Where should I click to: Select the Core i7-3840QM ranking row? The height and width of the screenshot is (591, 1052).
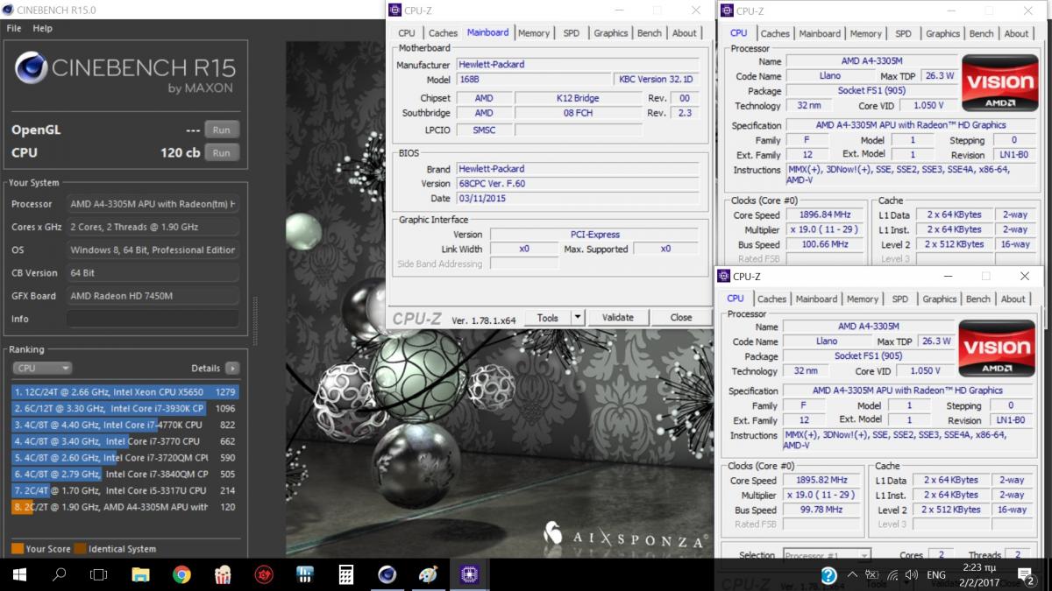point(124,474)
